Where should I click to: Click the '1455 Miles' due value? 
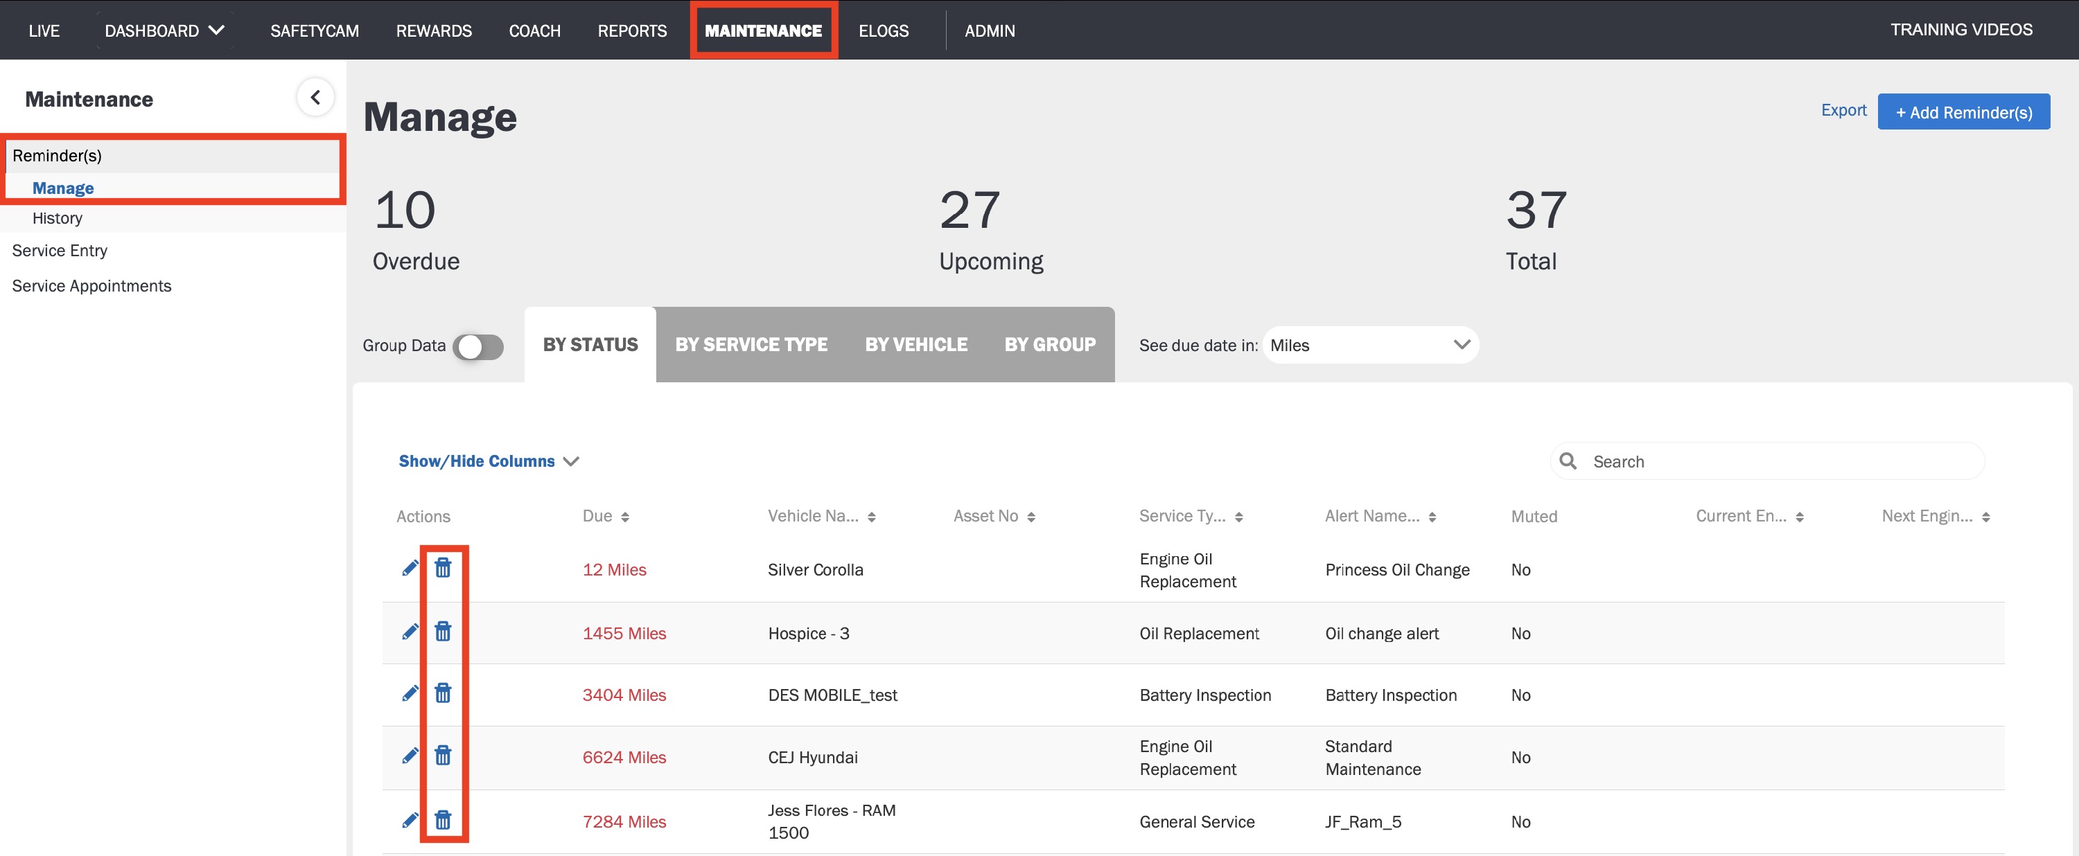coord(624,634)
